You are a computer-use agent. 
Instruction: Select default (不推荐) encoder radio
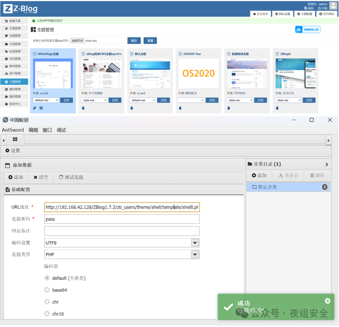coord(47,278)
